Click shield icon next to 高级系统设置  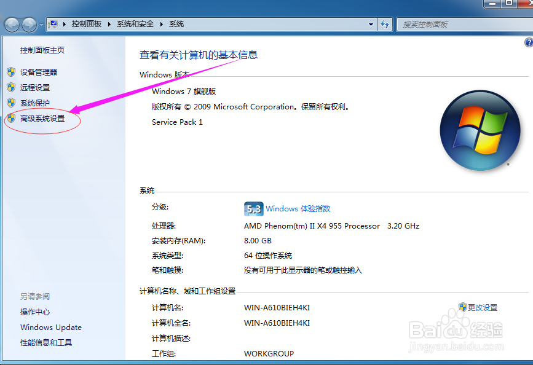[11, 118]
